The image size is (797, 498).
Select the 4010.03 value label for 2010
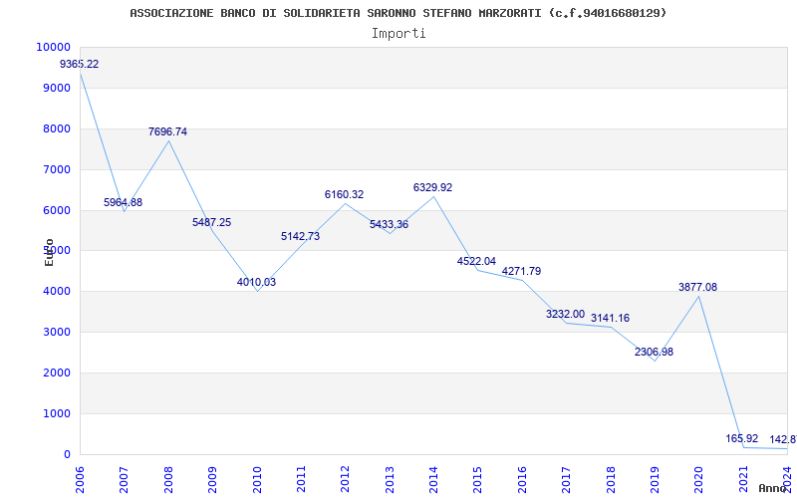coord(256,282)
